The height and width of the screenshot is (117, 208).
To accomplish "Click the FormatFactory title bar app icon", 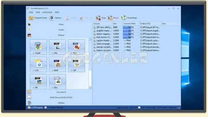I will pyautogui.click(x=28, y=8).
